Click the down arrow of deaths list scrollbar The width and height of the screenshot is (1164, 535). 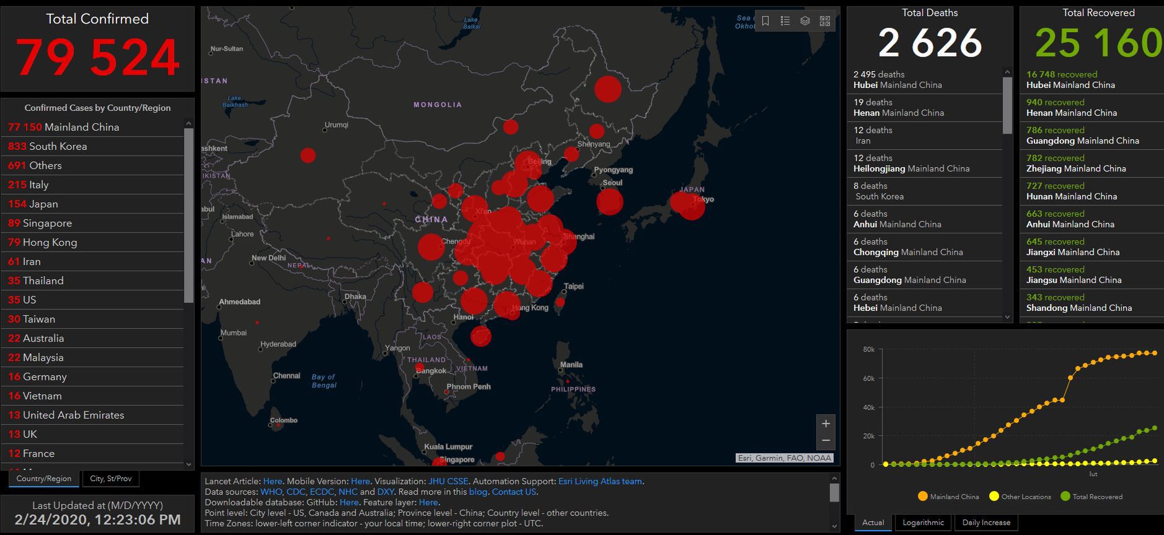point(1007,317)
